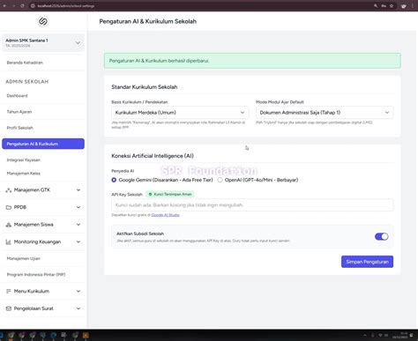This screenshot has width=418, height=341.
Task: Toggle the Aktifkan Subsidi Sekolah switch
Action: tap(382, 236)
